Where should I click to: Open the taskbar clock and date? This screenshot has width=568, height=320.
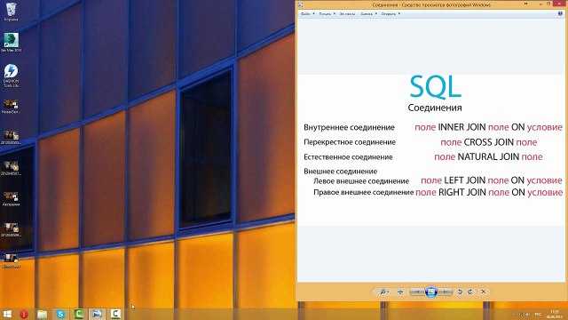555,314
